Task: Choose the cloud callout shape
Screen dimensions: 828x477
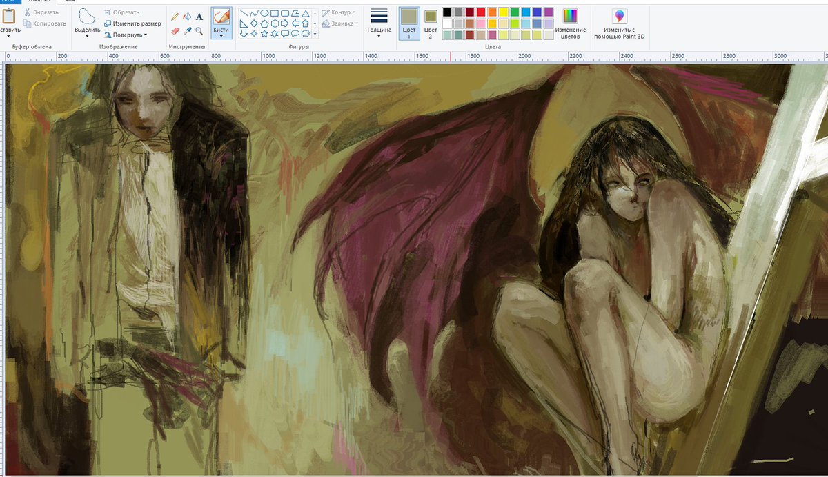Action: click(306, 33)
